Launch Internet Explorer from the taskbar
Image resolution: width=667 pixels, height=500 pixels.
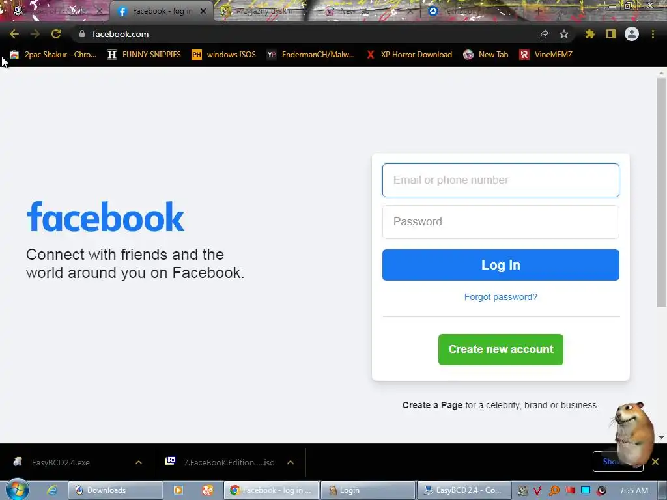pyautogui.click(x=52, y=490)
